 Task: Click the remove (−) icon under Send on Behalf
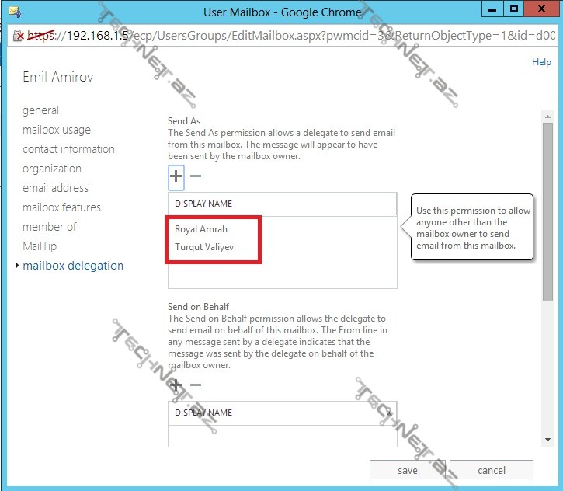(196, 385)
